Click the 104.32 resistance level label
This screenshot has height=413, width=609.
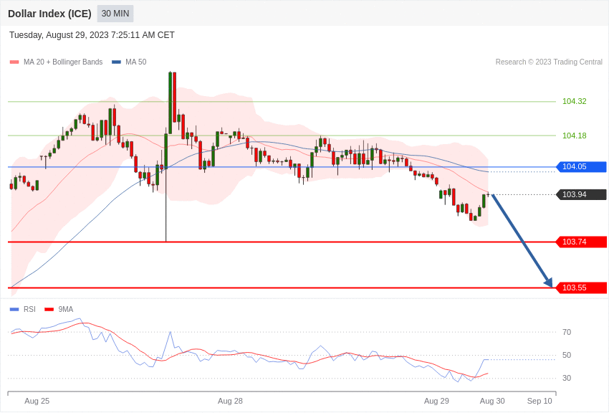click(575, 101)
